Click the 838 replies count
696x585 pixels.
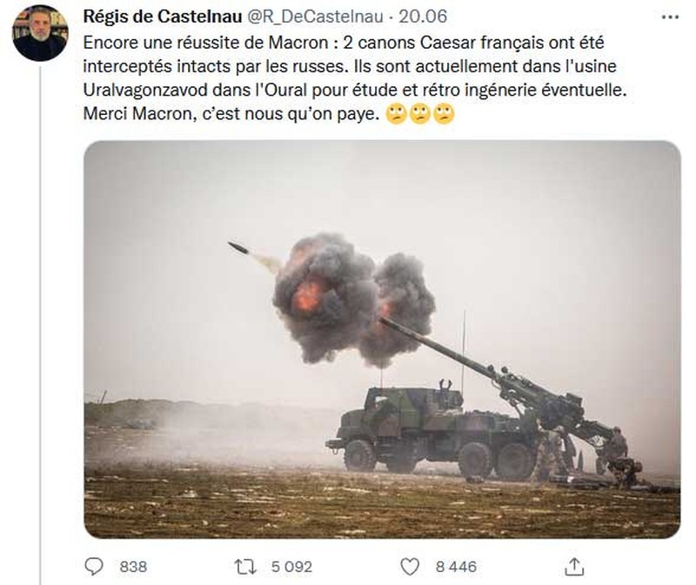point(133,566)
